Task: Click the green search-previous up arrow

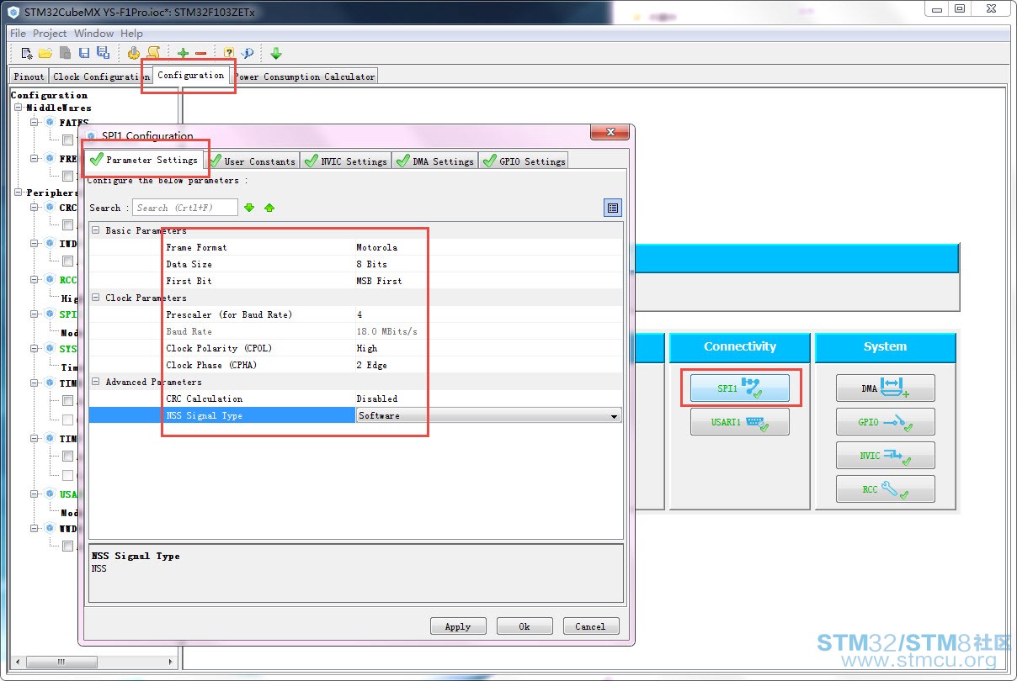Action: point(269,208)
